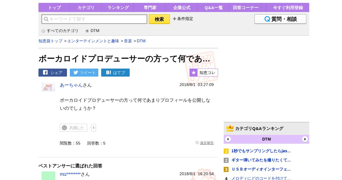Image resolution: width=342 pixels, height=180 pixels.
Task: Expand 条件指定 search options
Action: pos(183,19)
